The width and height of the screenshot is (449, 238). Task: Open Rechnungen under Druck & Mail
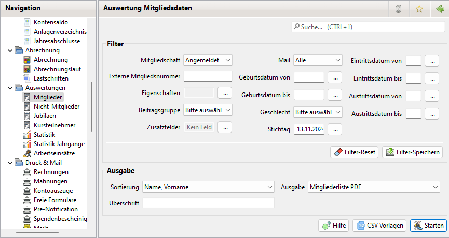50,172
